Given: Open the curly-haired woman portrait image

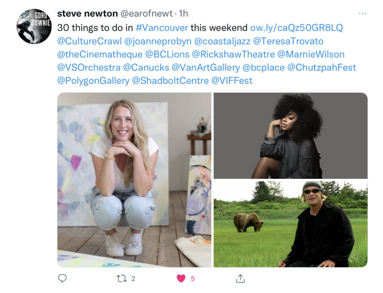Looking at the screenshot, I should point(291,135).
